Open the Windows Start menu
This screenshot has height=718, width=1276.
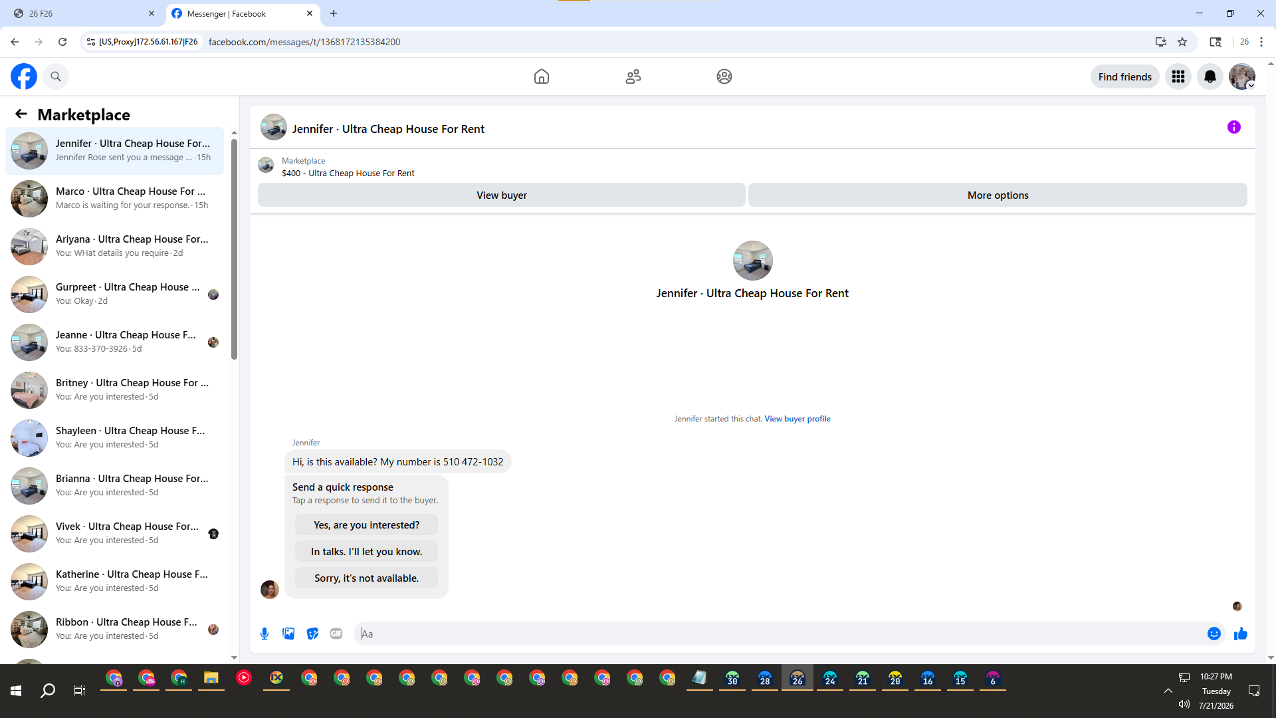click(16, 691)
